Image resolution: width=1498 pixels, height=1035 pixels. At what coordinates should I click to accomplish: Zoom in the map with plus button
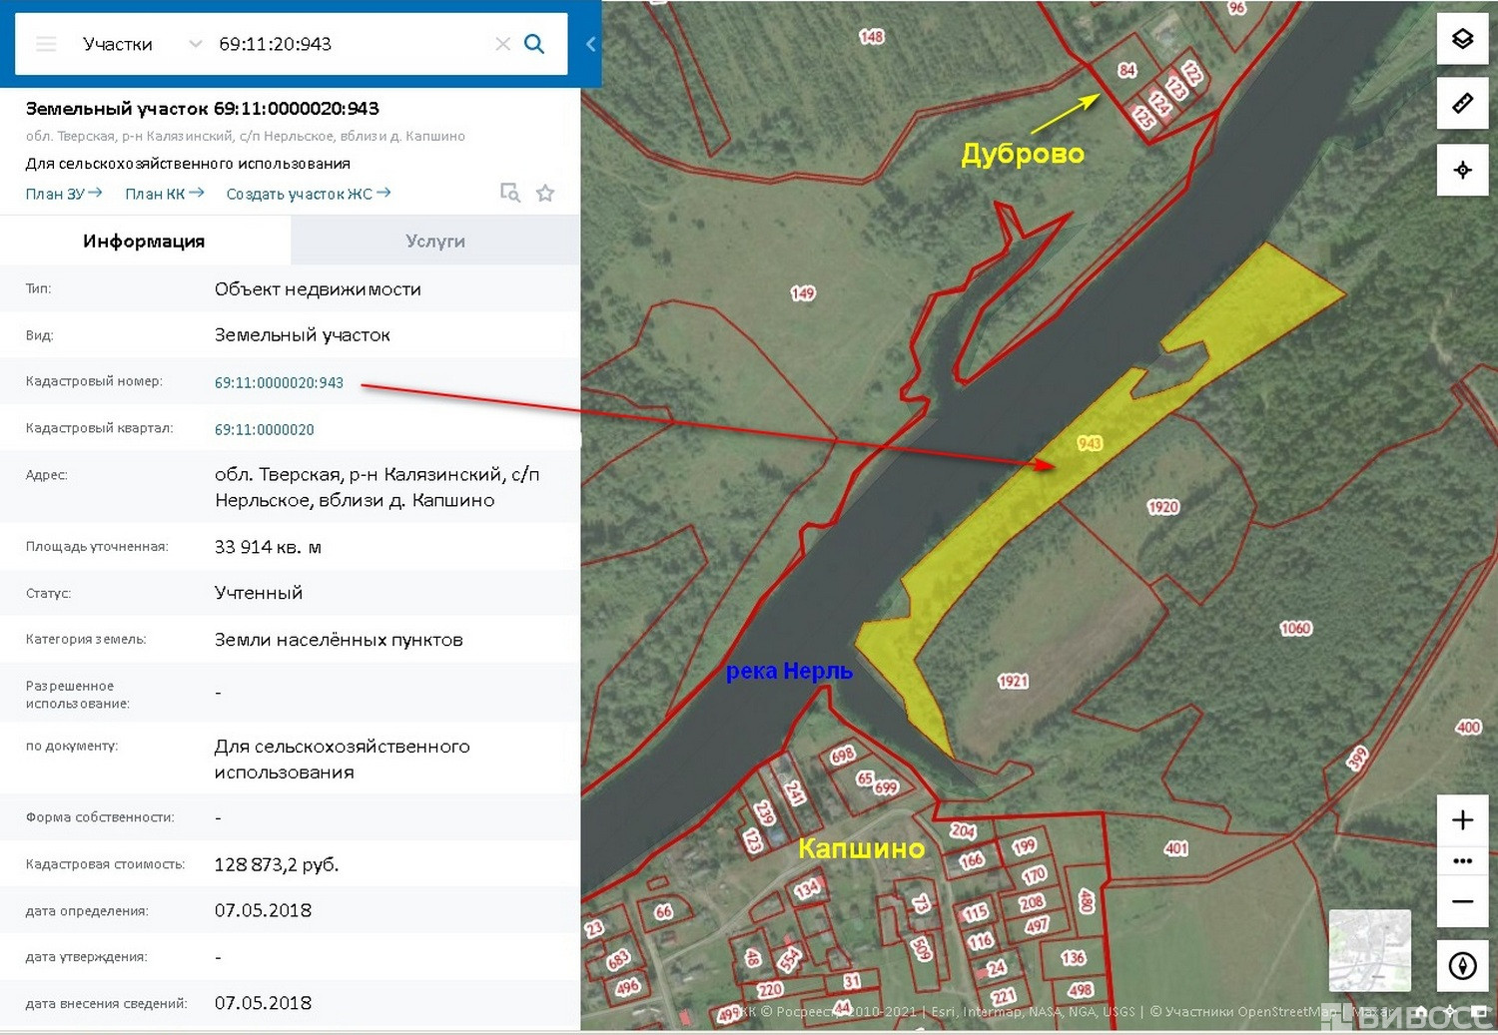pos(1463,820)
